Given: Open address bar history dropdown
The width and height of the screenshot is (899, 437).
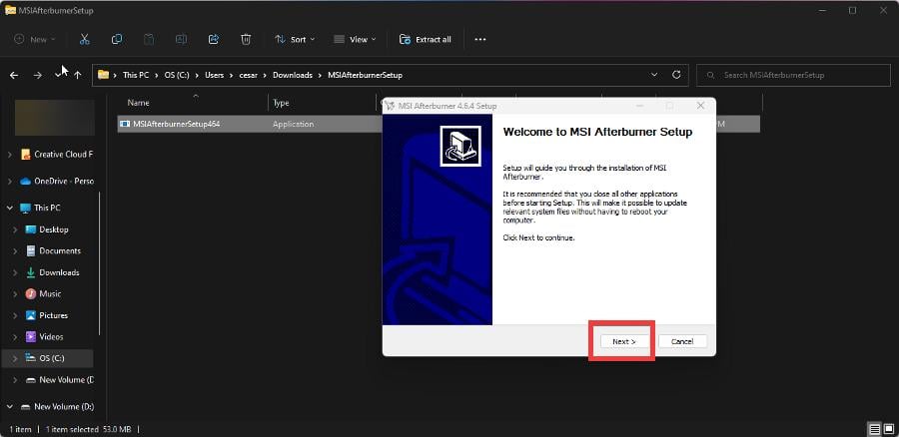Looking at the screenshot, I should click(x=654, y=75).
